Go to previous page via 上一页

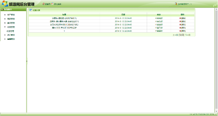[175, 35]
